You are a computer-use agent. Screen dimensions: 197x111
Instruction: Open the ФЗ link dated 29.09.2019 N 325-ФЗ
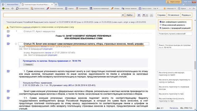tap(70, 85)
